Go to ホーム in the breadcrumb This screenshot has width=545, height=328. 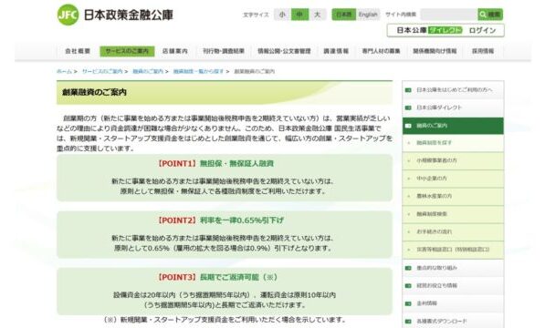coord(64,71)
